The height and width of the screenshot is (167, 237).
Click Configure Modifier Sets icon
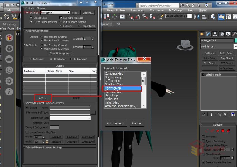(233, 114)
